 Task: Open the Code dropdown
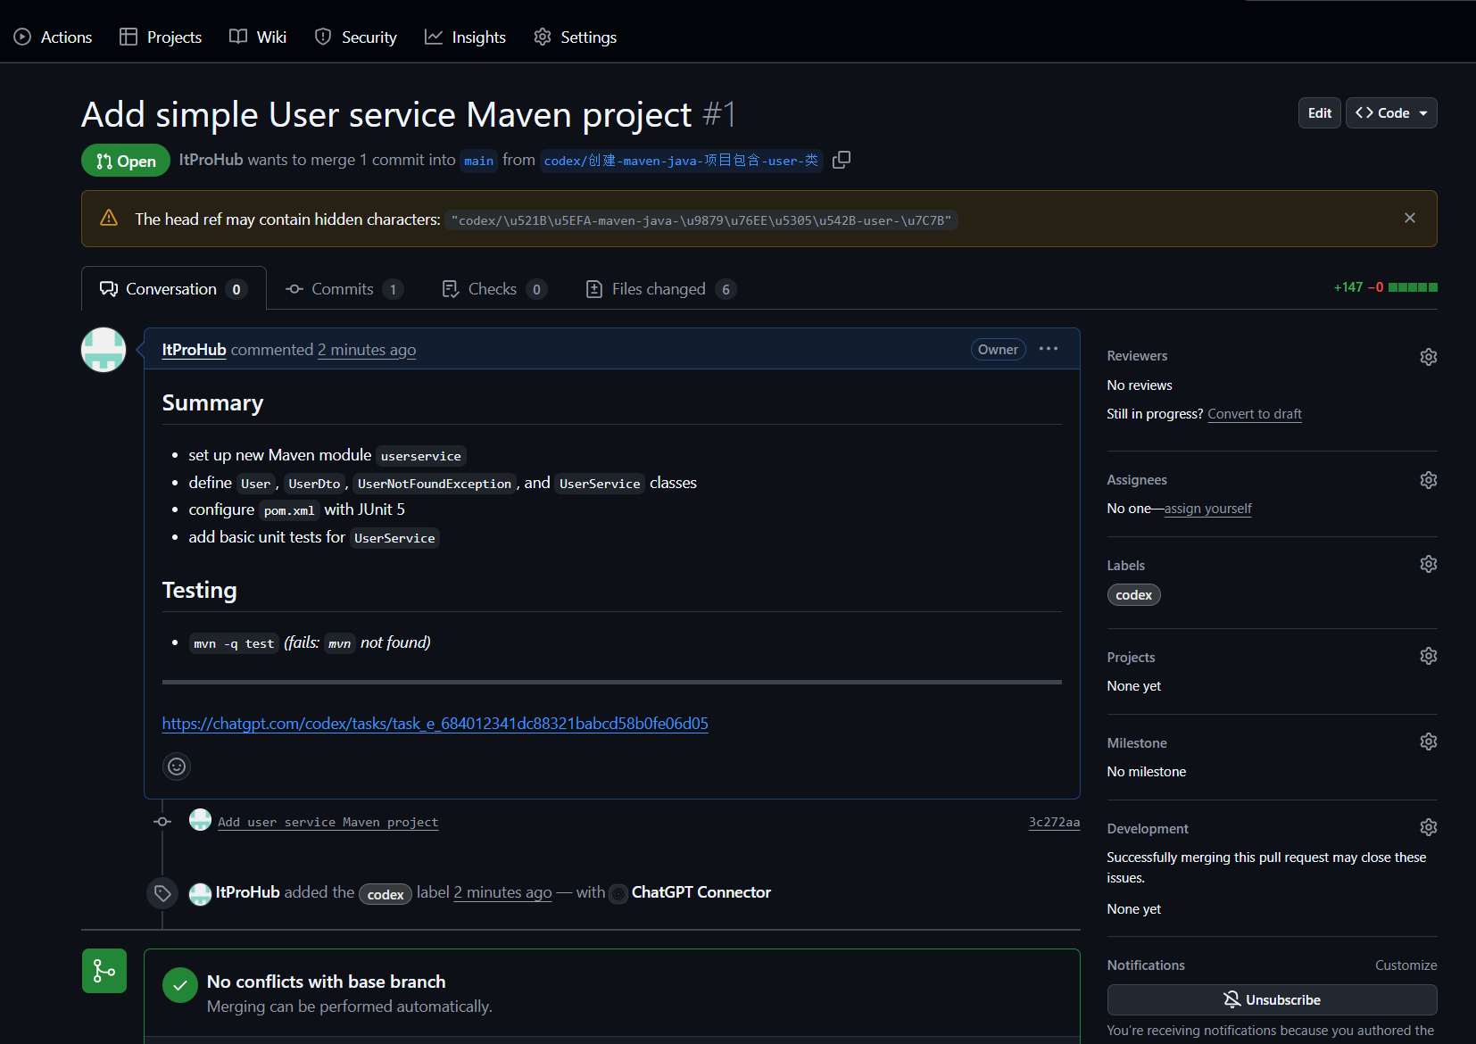pyautogui.click(x=1390, y=112)
